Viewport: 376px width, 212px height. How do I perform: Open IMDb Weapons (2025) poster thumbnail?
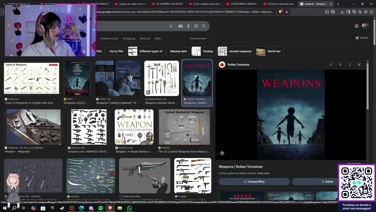coord(78,78)
